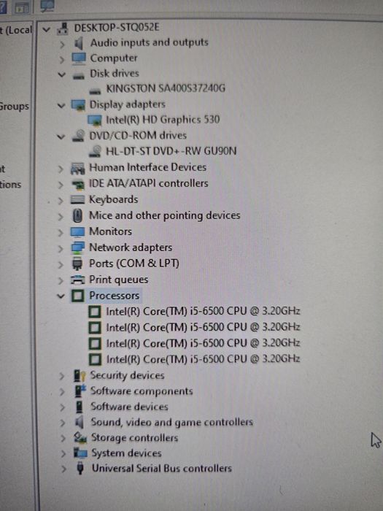383x511 pixels.
Task: Expand the Computer category arrow
Action: (61, 60)
